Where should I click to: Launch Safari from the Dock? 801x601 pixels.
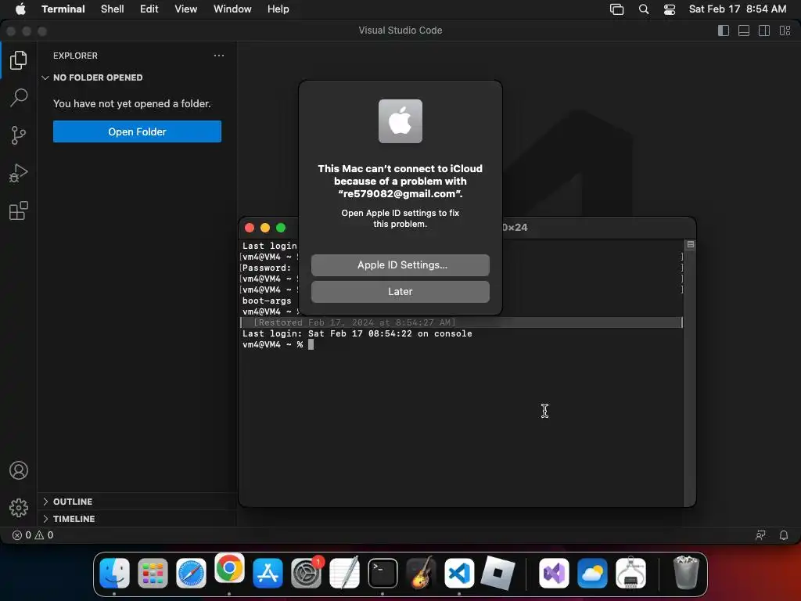(x=191, y=572)
